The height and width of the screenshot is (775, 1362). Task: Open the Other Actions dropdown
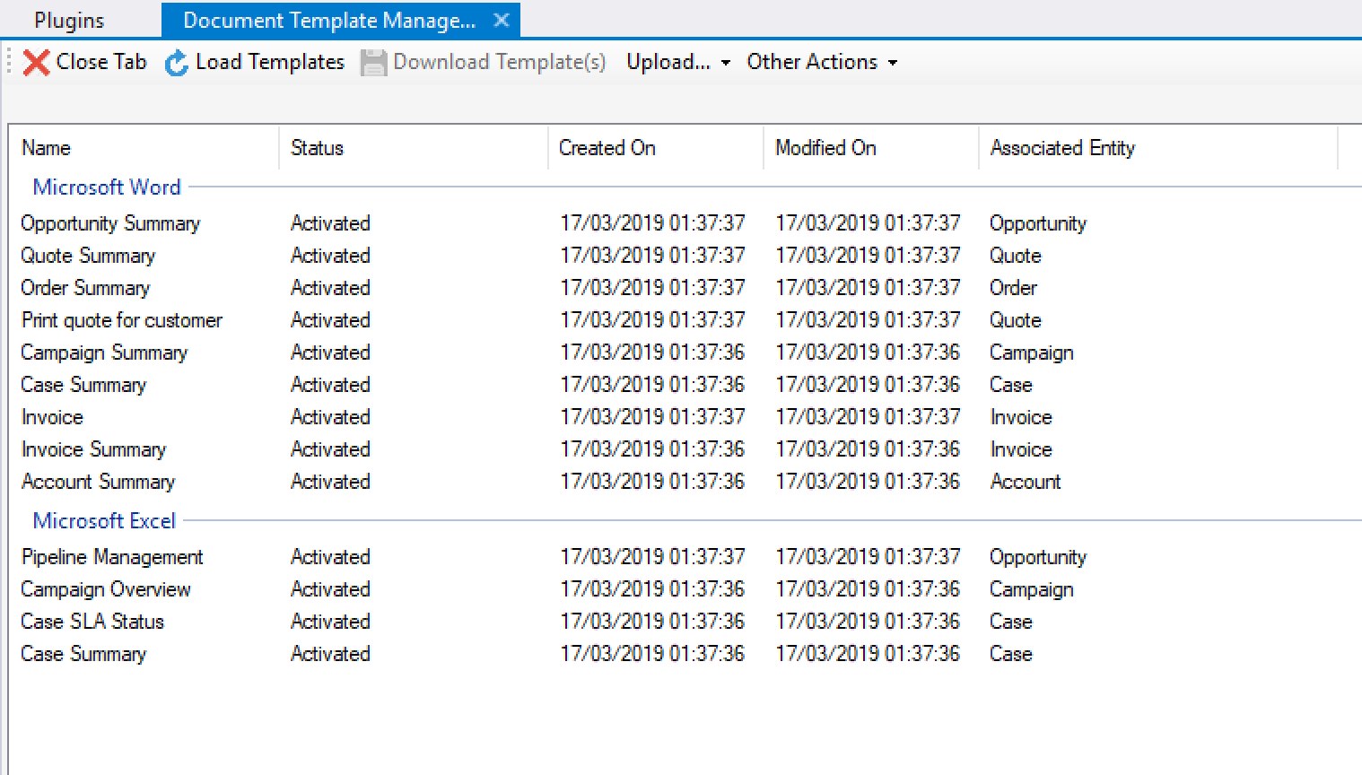pyautogui.click(x=820, y=61)
